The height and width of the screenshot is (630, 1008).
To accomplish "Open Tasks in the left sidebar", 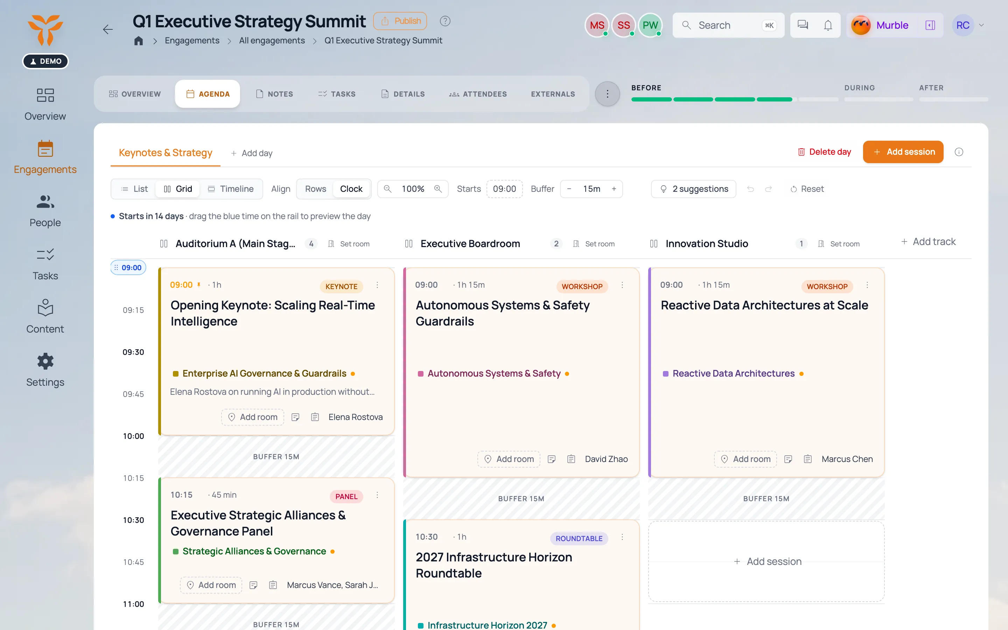I will point(45,264).
